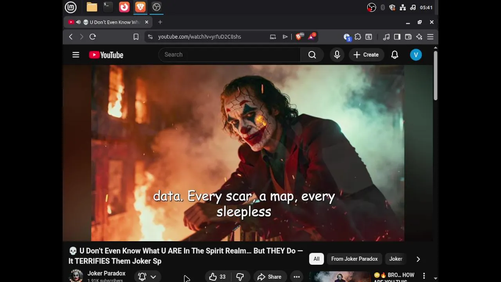Screen dimensions: 501x282
Task: Open the Create button
Action: pos(366,55)
